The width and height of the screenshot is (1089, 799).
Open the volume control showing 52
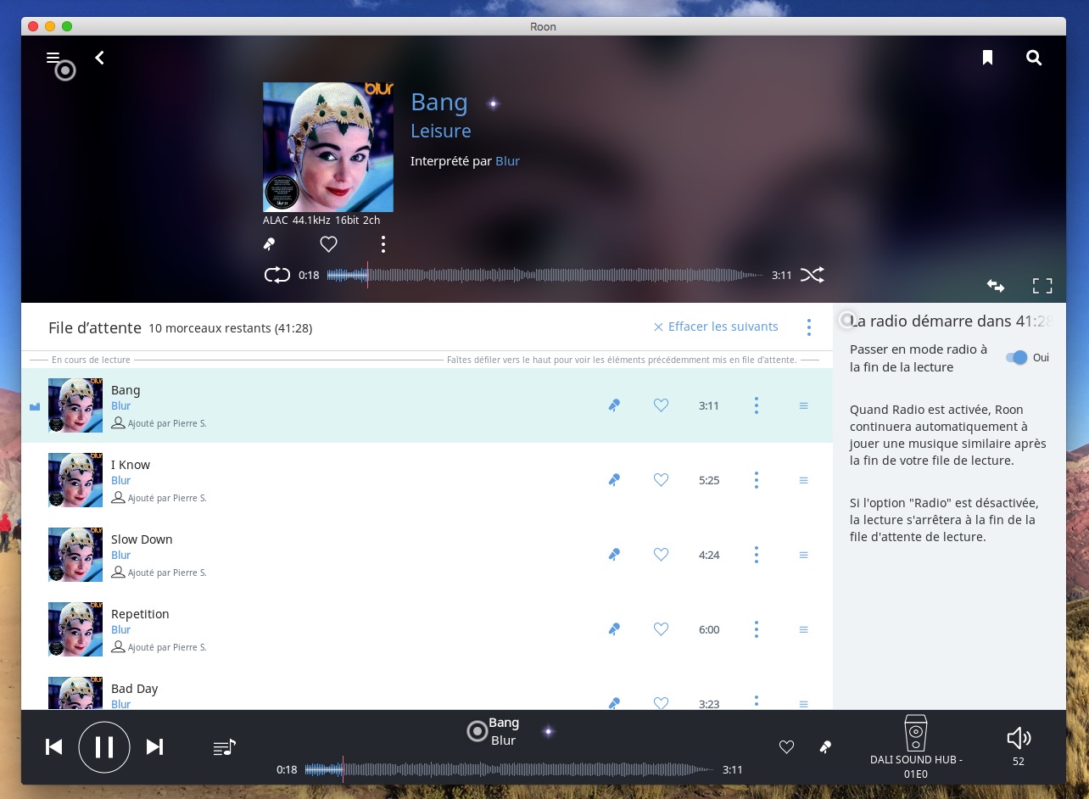(1019, 746)
